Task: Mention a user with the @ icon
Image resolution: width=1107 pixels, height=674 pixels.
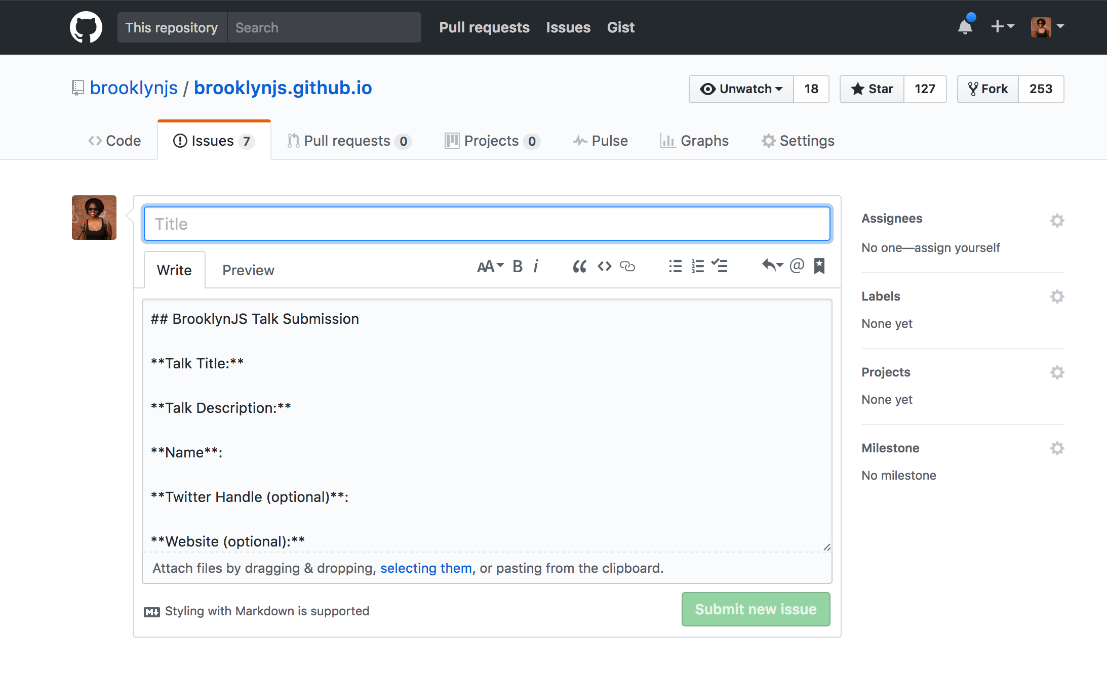Action: 797,265
